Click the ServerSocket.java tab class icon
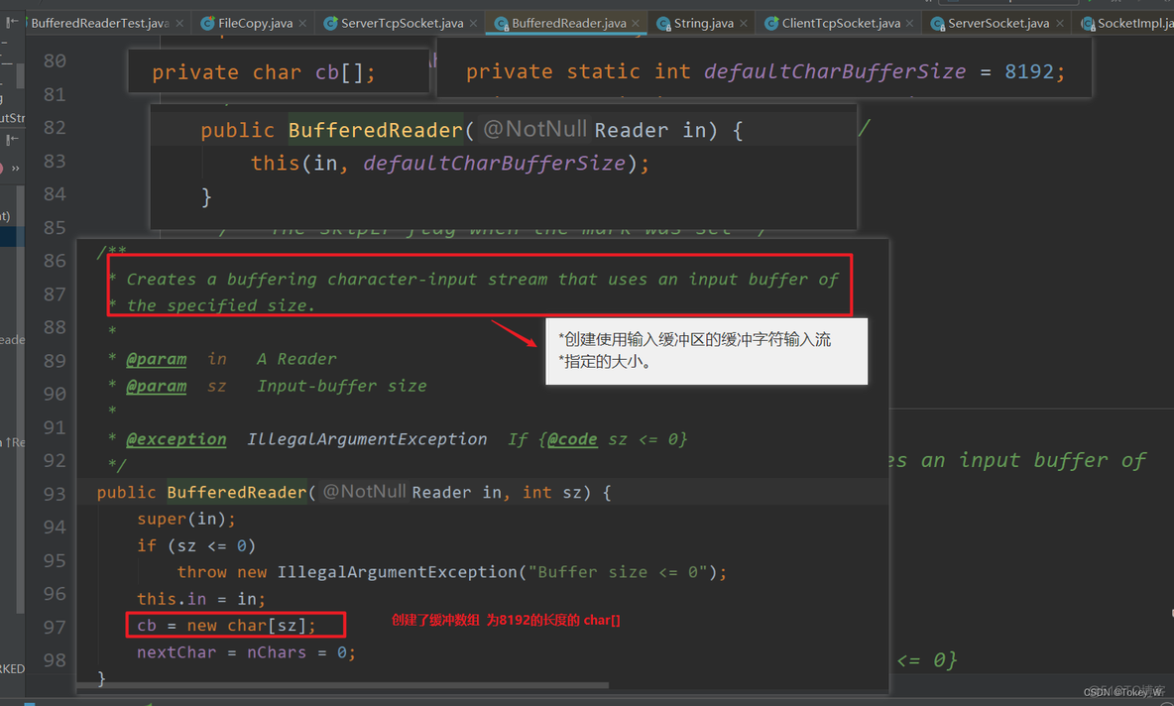The height and width of the screenshot is (706, 1174). click(937, 24)
